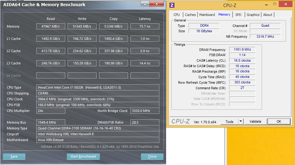Viewport: 295px width, 165px height.
Task: Click tRFC value 303 clocks
Action: click(x=242, y=82)
